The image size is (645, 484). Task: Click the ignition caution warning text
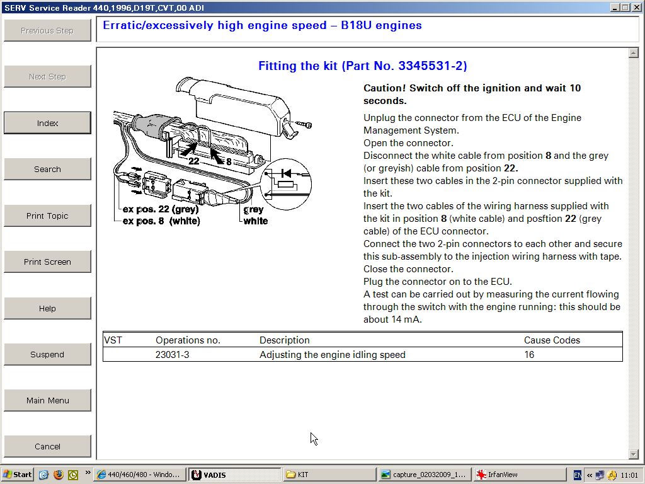[472, 95]
